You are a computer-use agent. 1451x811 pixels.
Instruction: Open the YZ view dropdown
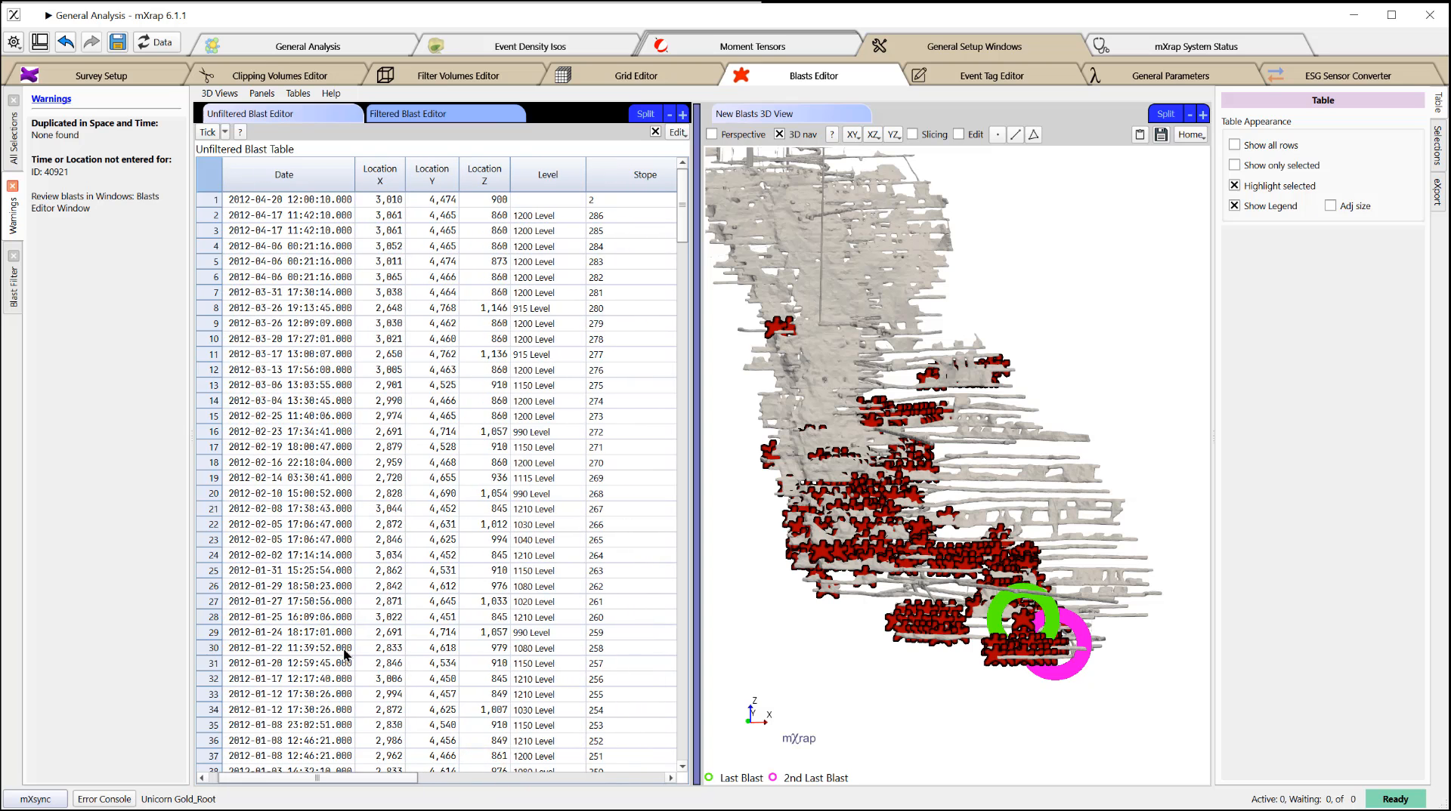coord(894,134)
